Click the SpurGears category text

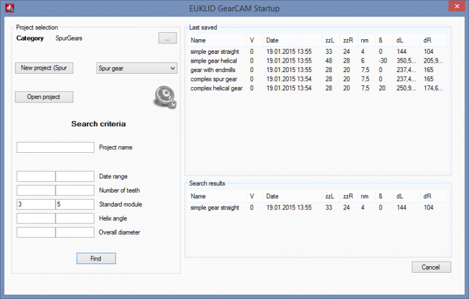69,38
